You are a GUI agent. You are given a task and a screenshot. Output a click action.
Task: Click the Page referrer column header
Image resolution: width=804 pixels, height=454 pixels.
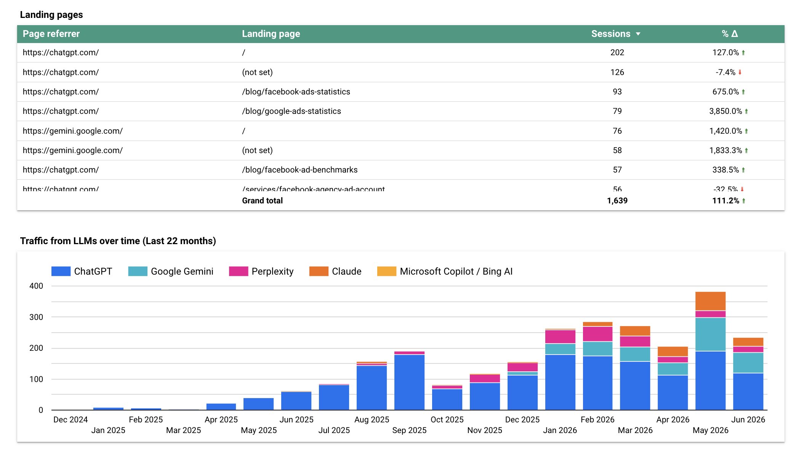coord(51,34)
